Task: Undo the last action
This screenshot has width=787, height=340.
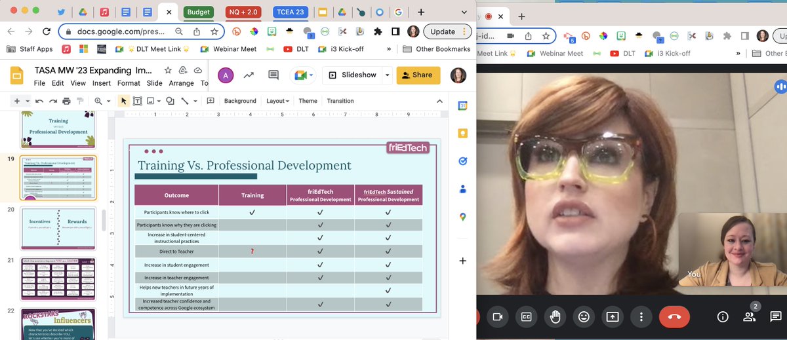Action: click(x=39, y=101)
